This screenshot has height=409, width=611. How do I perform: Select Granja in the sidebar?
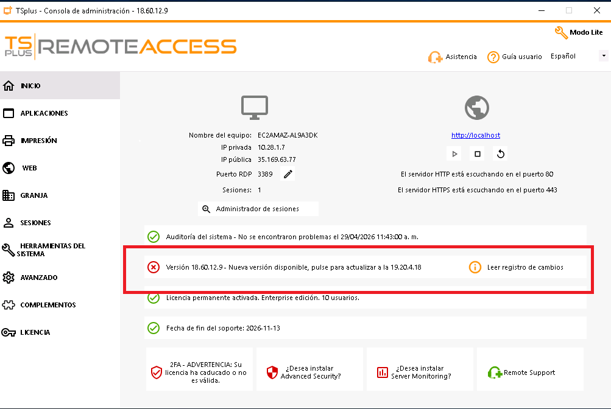click(34, 195)
